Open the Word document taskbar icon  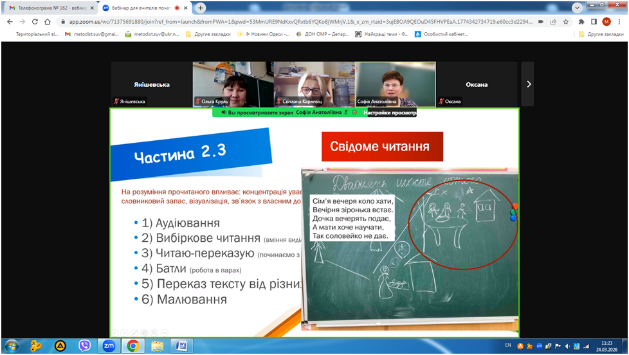tap(181, 346)
